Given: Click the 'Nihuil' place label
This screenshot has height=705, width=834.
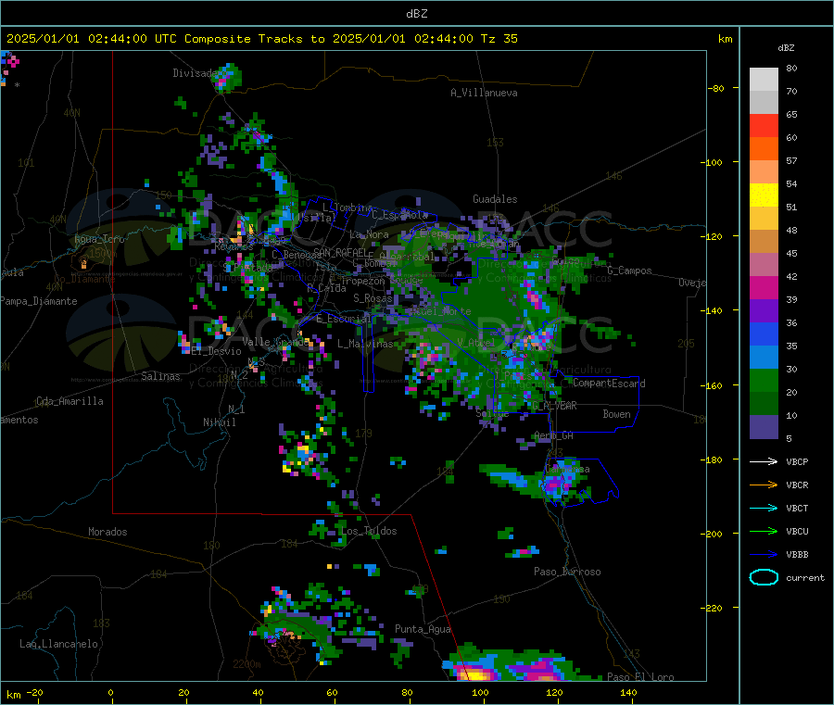Looking at the screenshot, I should pos(220,422).
